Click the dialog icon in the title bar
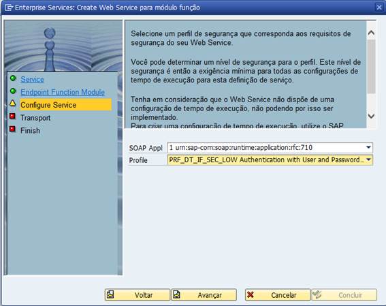Viewport: 386px width, 306px height. pos(9,7)
